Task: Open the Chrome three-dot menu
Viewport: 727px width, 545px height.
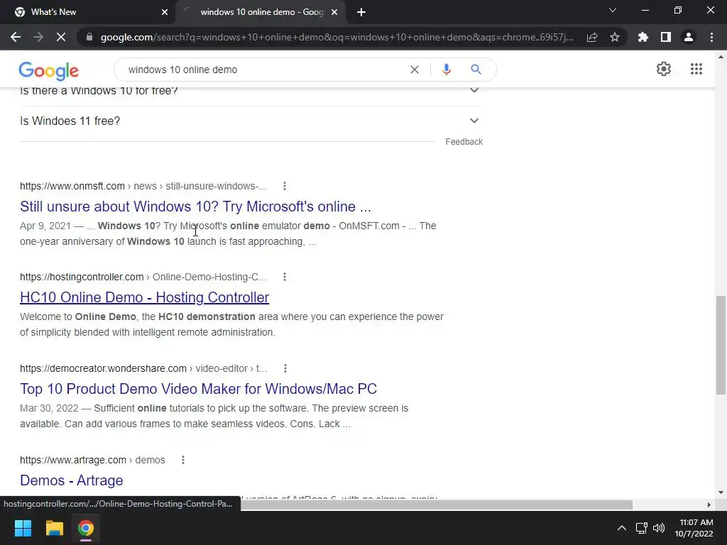Action: (711, 37)
